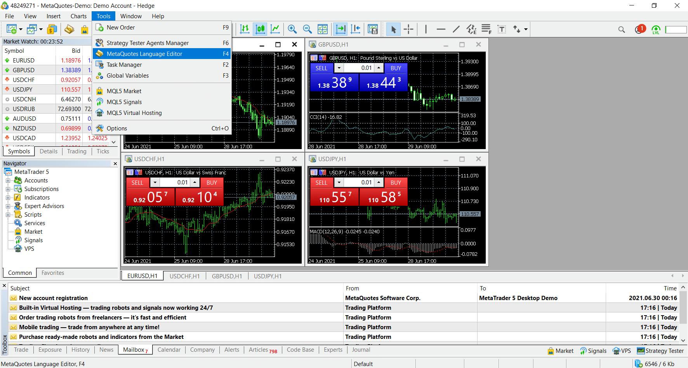Zoom out the chart
Screen dimensions: 688x368
click(308, 29)
